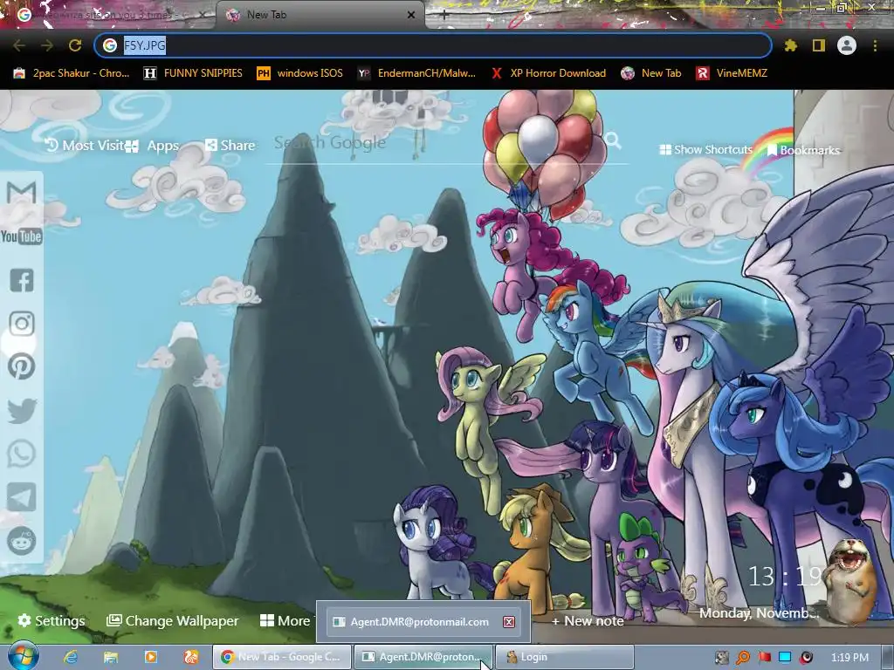Open the Chrome profile avatar

click(847, 45)
